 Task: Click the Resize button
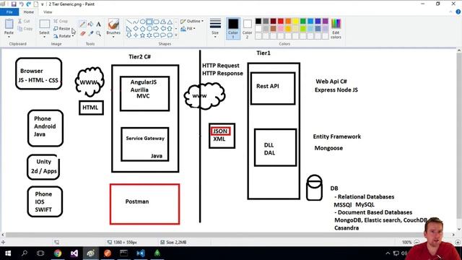(62, 29)
